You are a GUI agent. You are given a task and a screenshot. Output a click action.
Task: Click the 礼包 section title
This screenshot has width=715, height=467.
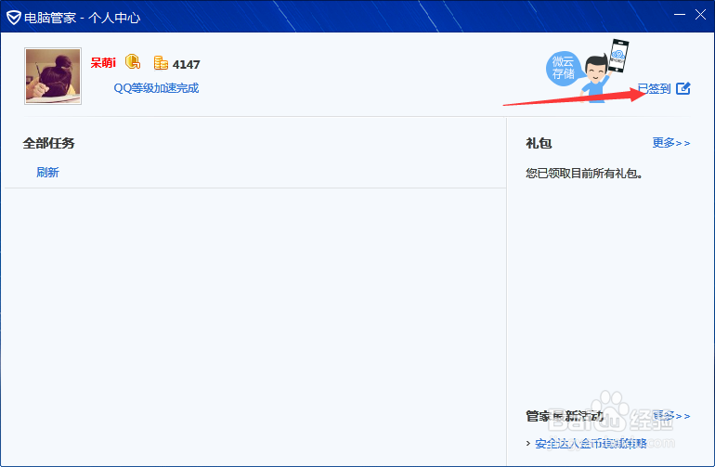(539, 143)
